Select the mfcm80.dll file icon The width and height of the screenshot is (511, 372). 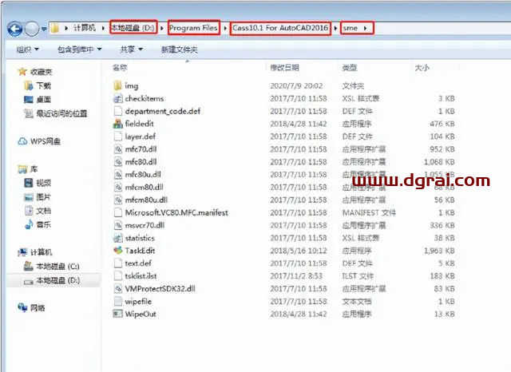click(117, 188)
